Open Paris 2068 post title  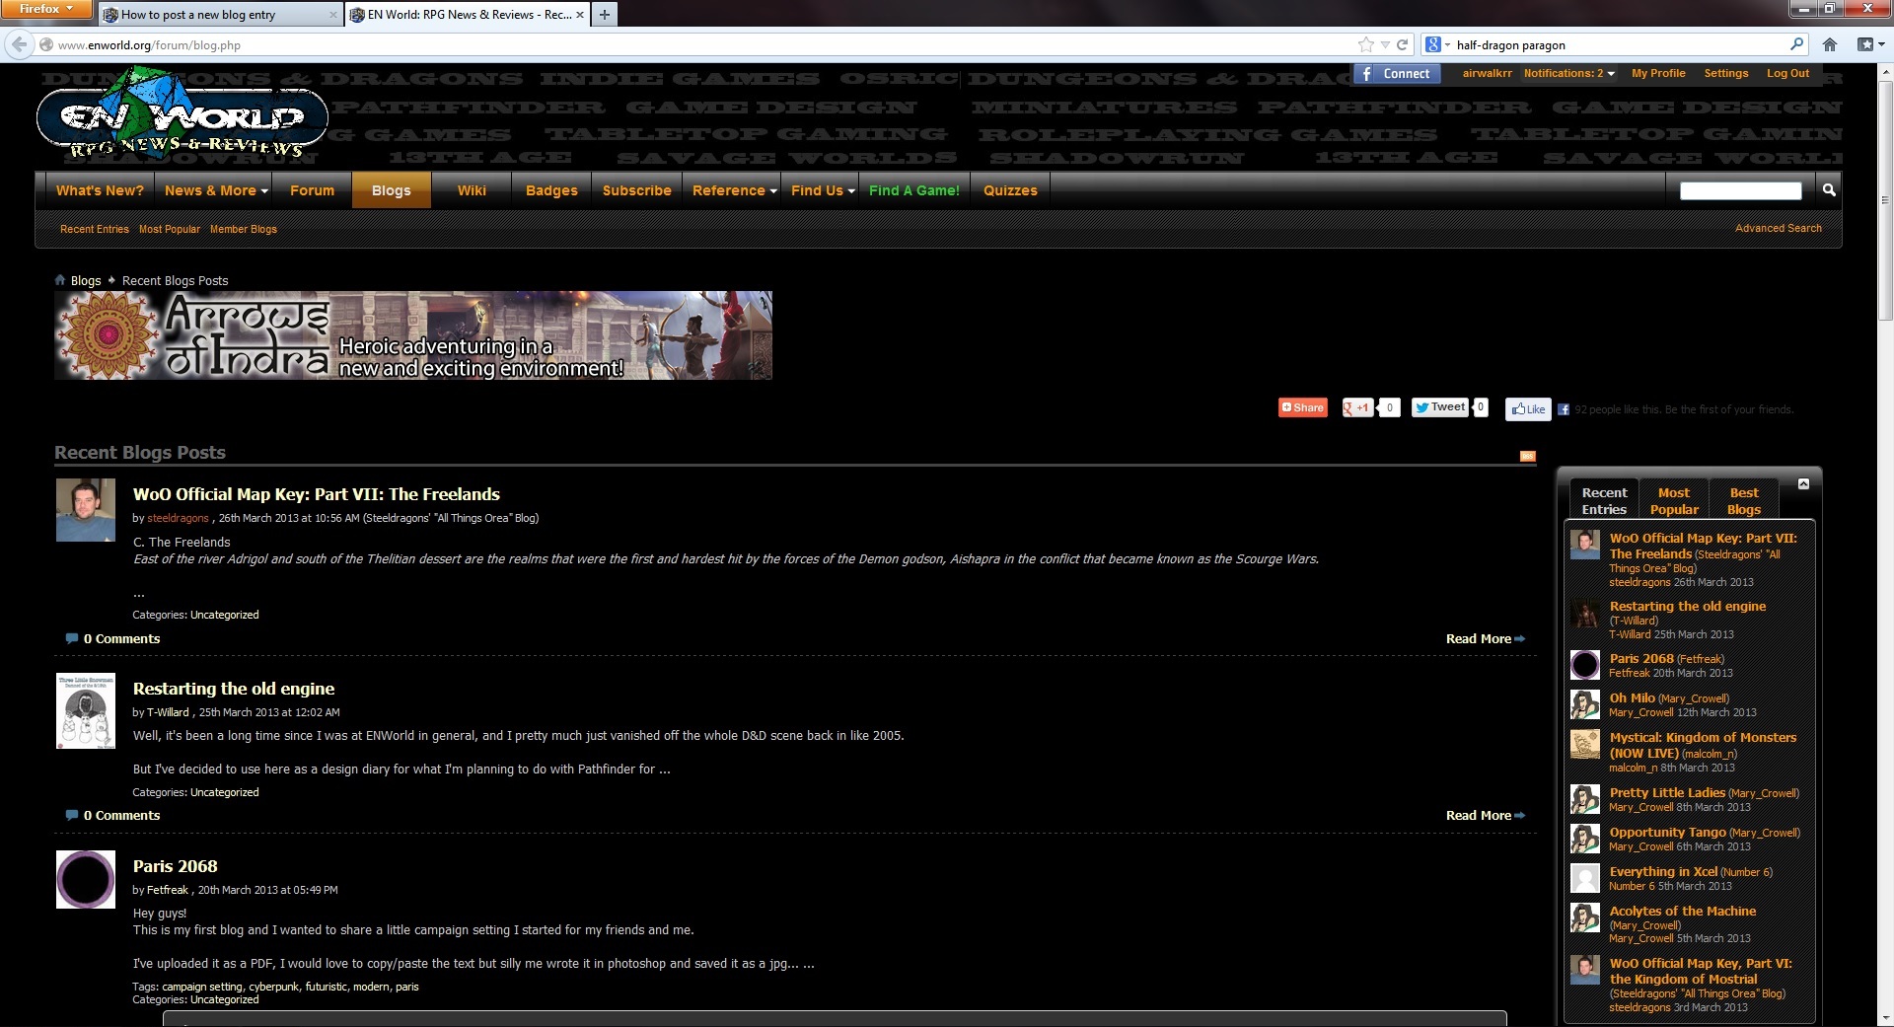[175, 866]
